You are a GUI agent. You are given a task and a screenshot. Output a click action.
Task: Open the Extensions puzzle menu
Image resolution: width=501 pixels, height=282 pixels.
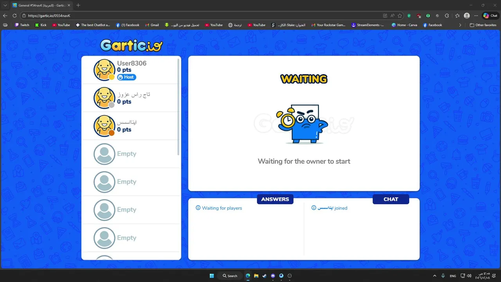tap(447, 16)
